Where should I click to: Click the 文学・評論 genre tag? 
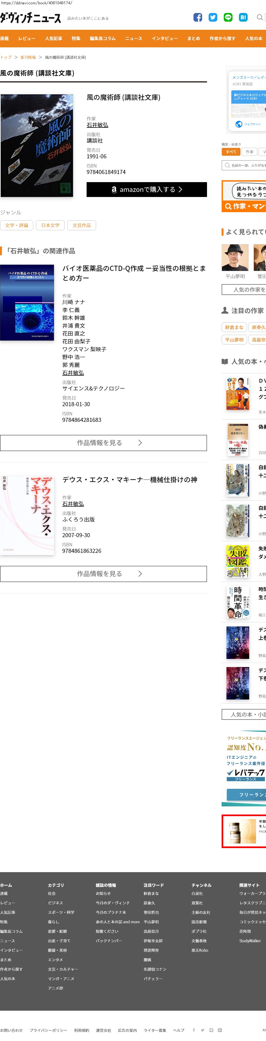(17, 225)
